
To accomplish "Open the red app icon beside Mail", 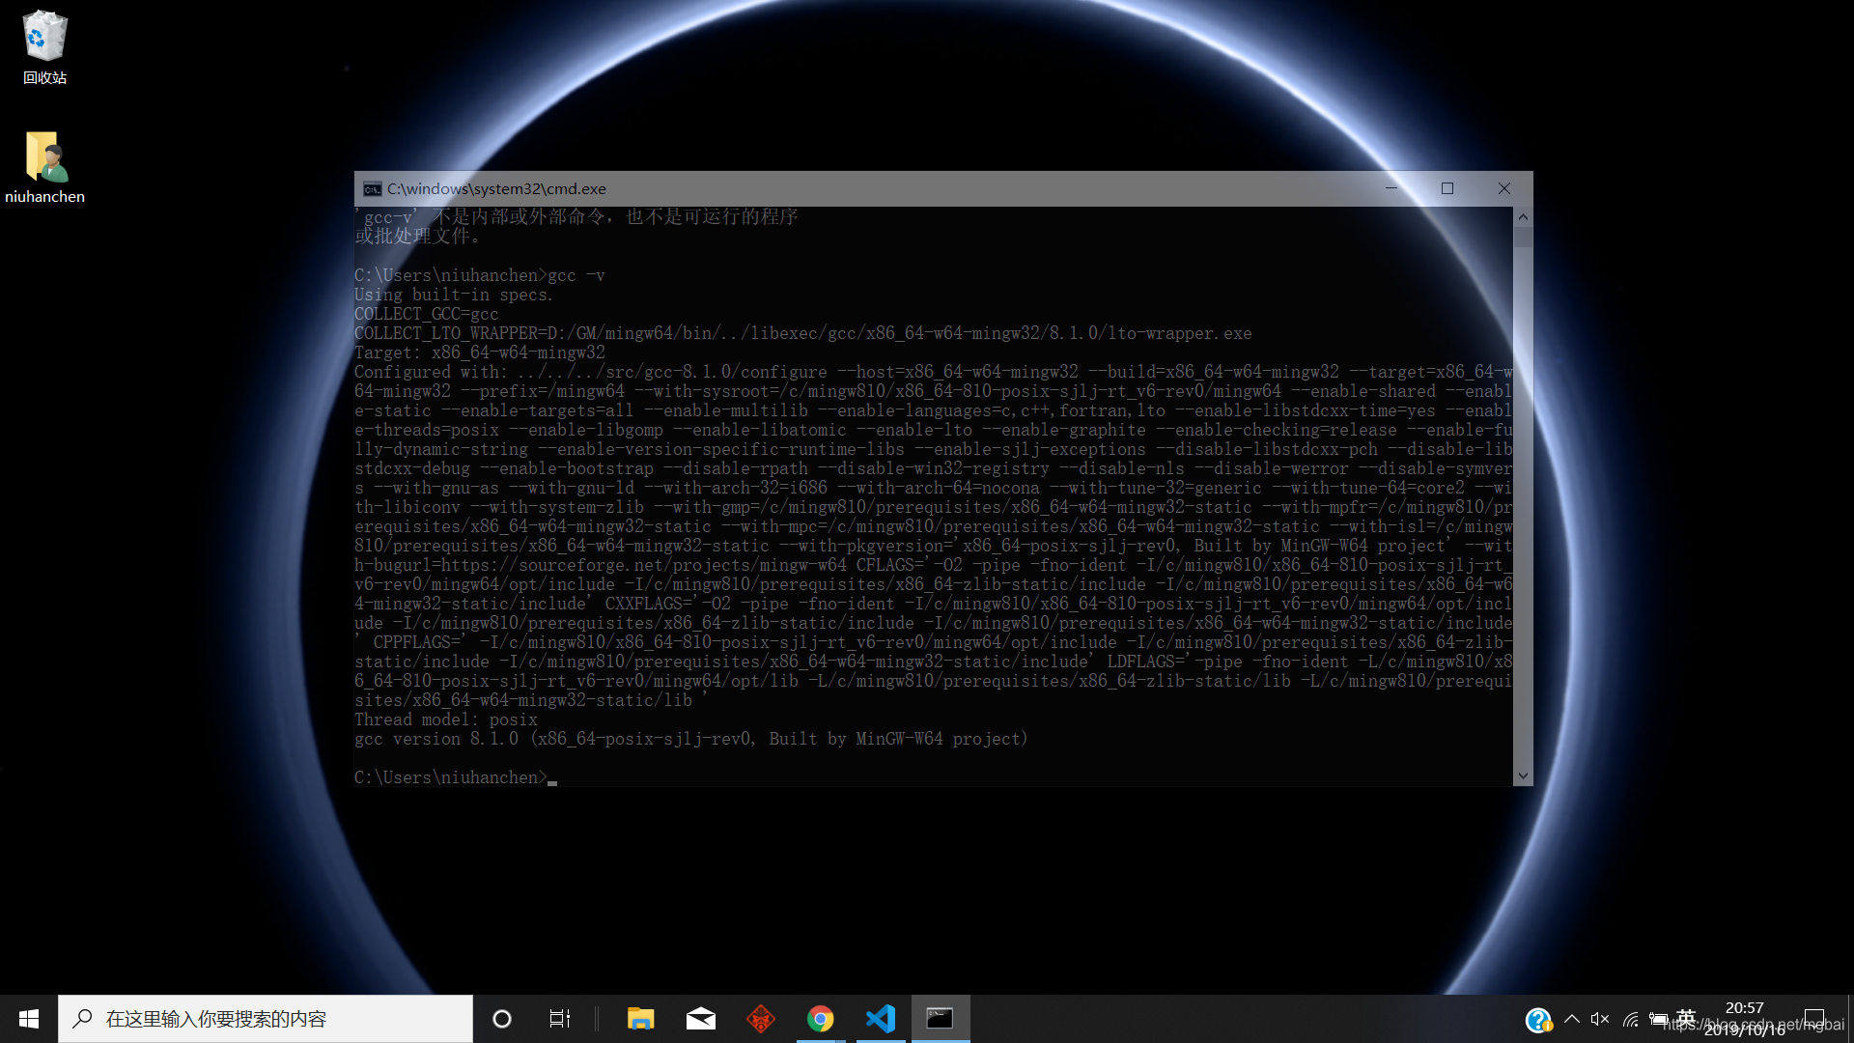I will [x=761, y=1019].
